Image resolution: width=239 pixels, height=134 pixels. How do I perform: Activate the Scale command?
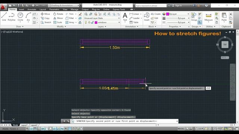point(58,22)
